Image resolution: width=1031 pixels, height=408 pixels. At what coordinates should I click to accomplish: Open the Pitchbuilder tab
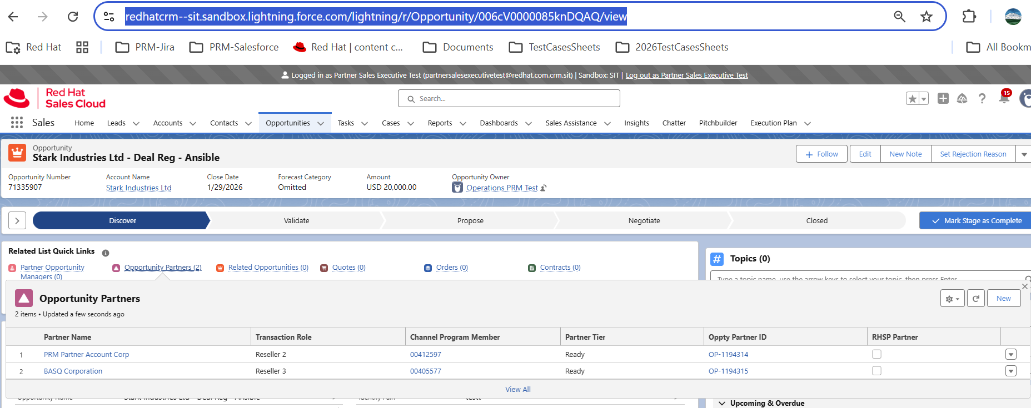click(718, 123)
